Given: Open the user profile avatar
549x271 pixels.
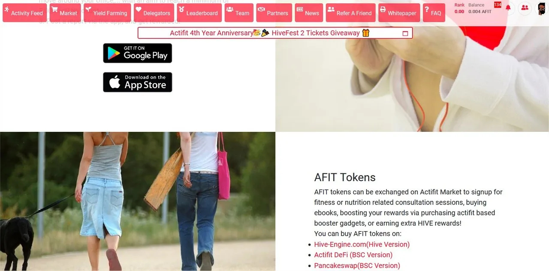Looking at the screenshot, I should pos(541,9).
